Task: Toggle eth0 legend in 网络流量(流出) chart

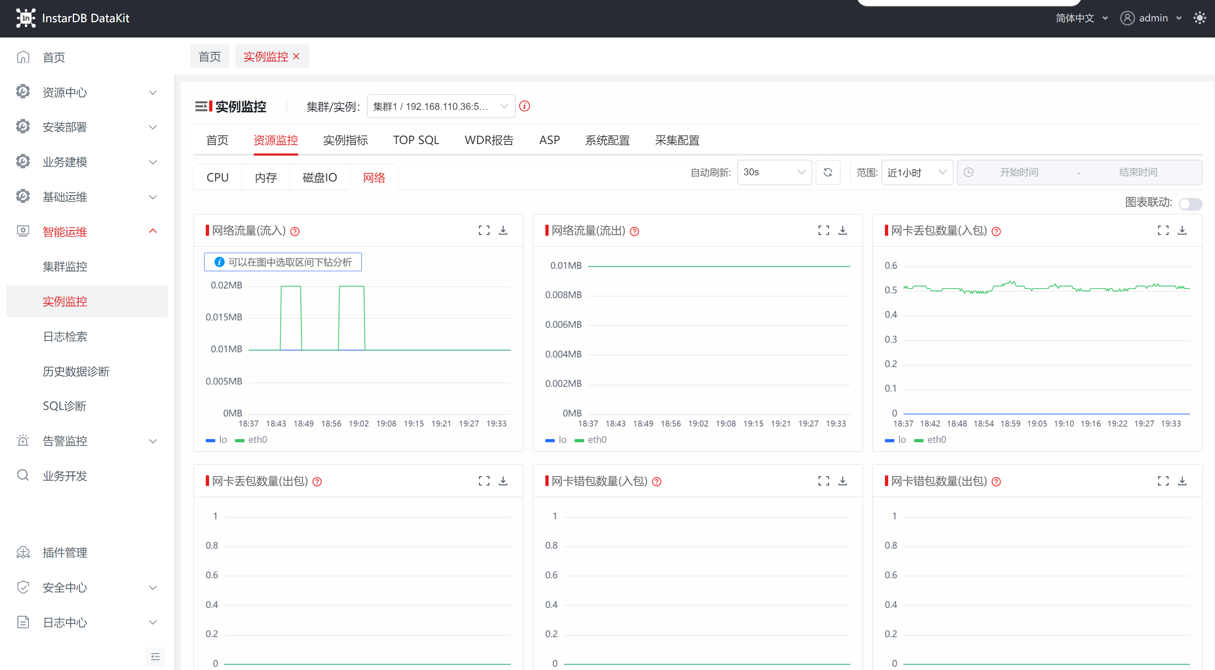Action: pos(591,440)
